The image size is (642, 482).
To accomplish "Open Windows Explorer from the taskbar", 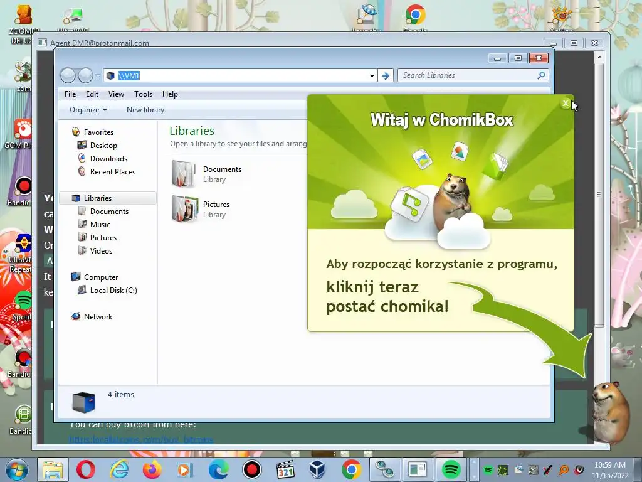I will point(53,469).
